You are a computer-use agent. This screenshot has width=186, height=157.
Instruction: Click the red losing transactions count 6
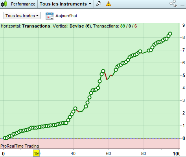click(136, 26)
